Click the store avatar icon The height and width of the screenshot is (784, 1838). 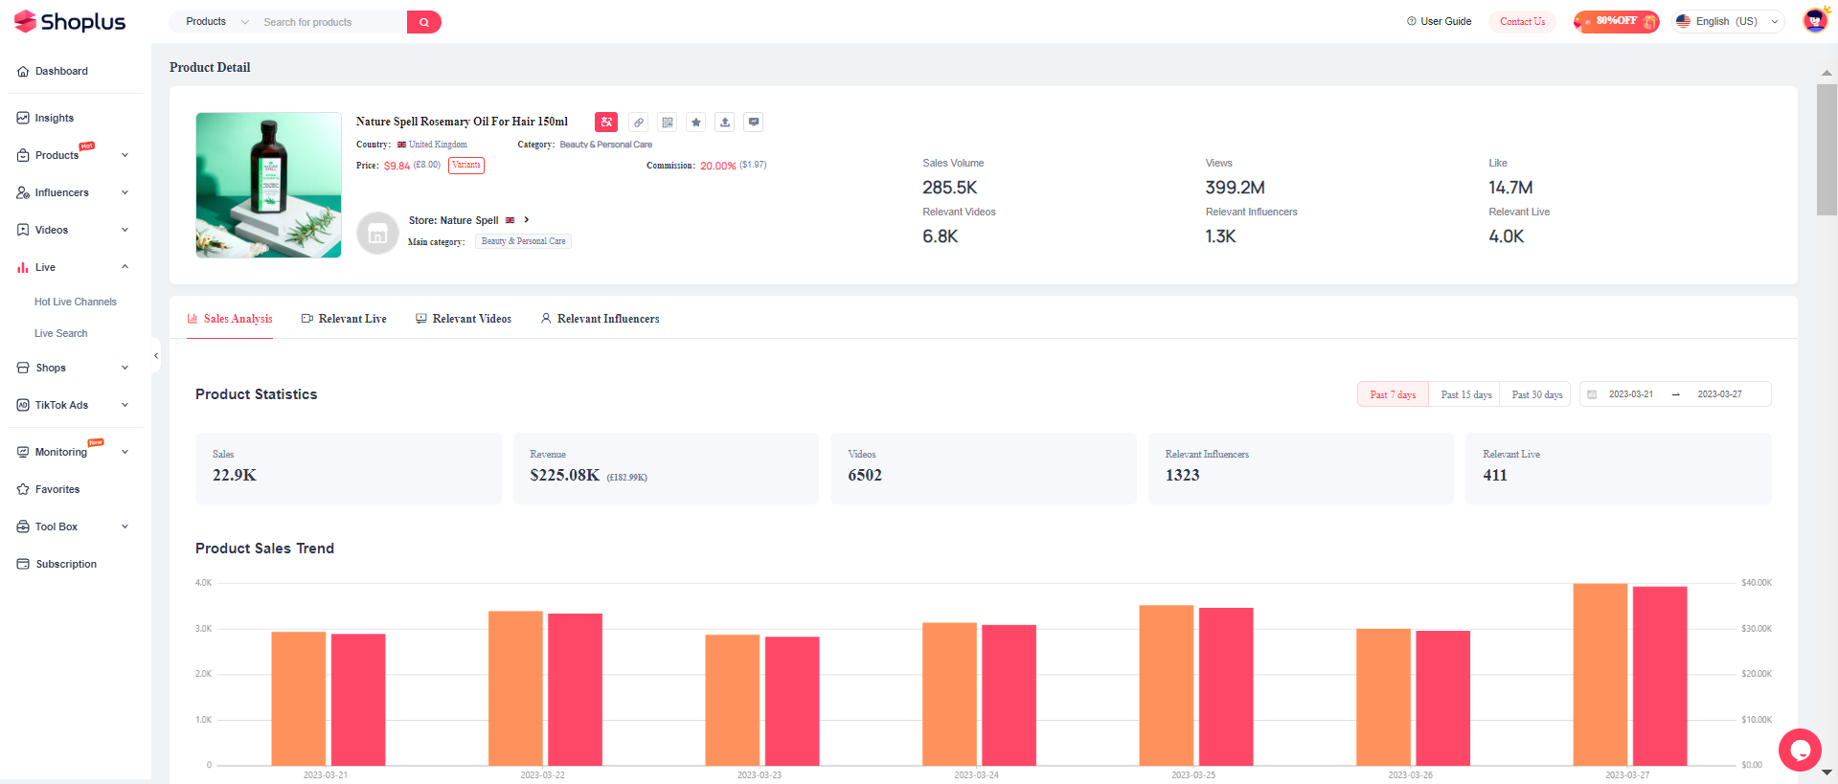(377, 233)
